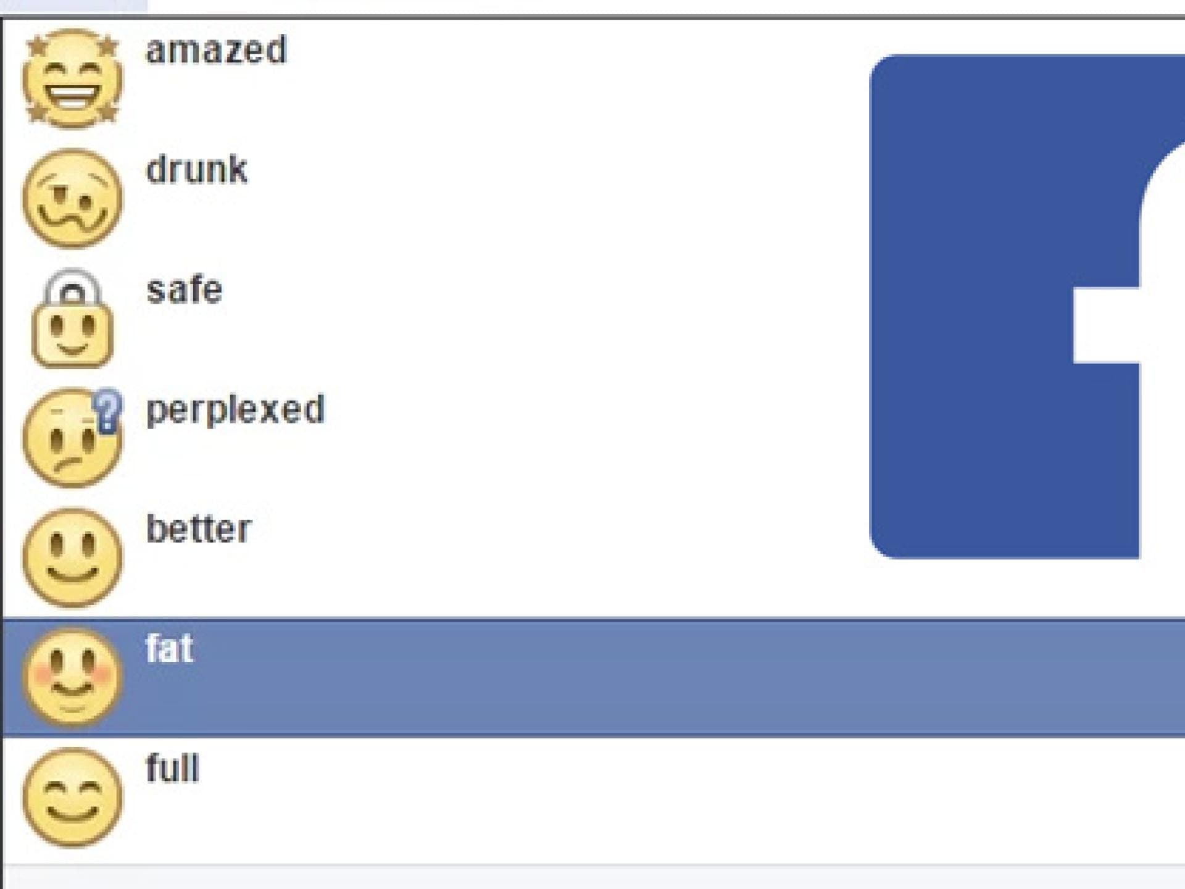This screenshot has height=889, width=1185.
Task: Click the amazed starry-eyed emoji icon
Action: [72, 79]
